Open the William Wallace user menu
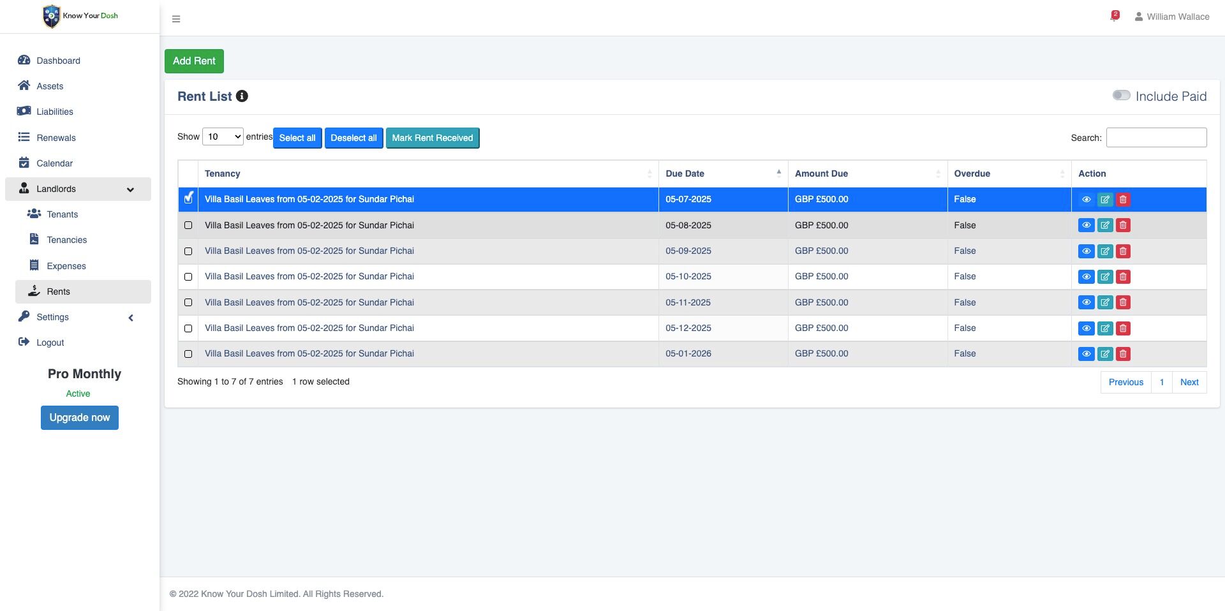This screenshot has height=611, width=1225. pos(1171,17)
